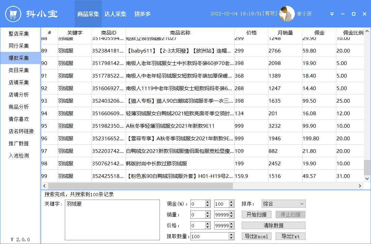The image size is (371, 244).
Task: Click the 抖小宝 shopping cart logo icon
Action: (x=13, y=14)
